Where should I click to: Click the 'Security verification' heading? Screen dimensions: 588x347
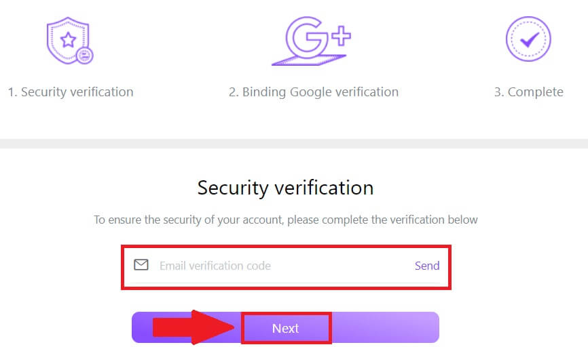click(285, 188)
